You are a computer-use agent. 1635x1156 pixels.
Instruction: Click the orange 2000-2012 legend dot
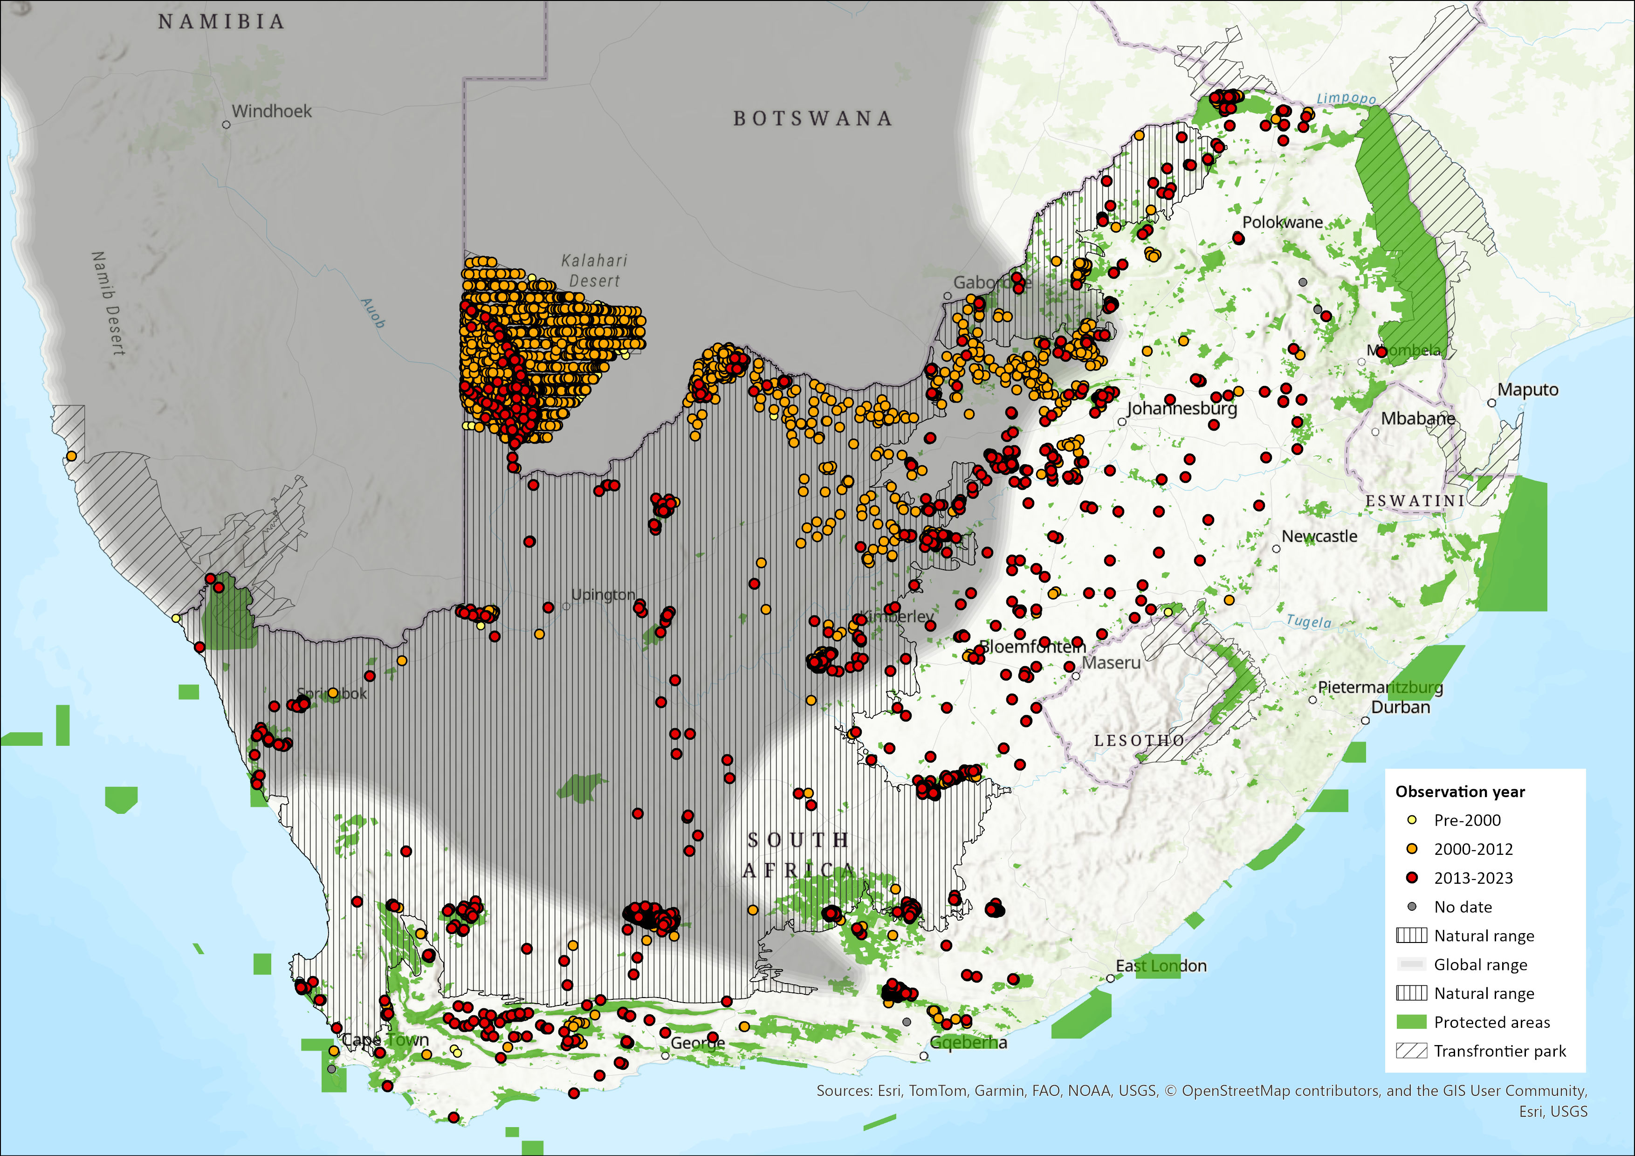[x=1411, y=849]
